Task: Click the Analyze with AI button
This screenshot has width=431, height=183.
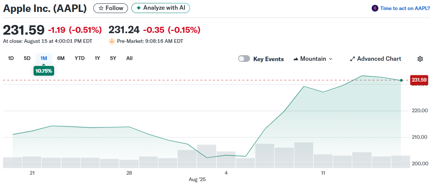Action: point(160,8)
